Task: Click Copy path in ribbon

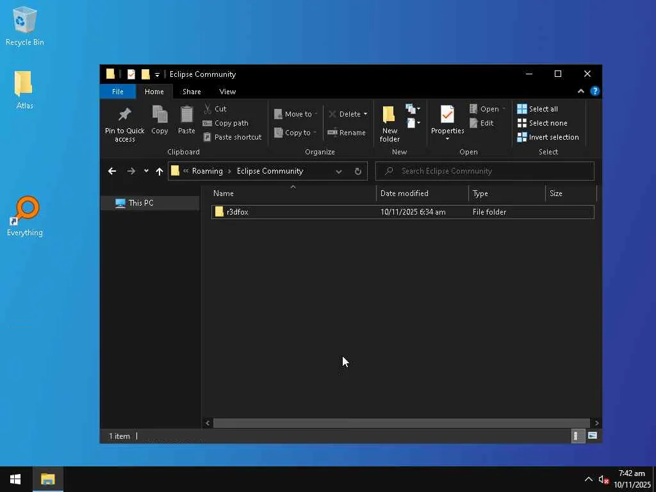Action: [225, 123]
